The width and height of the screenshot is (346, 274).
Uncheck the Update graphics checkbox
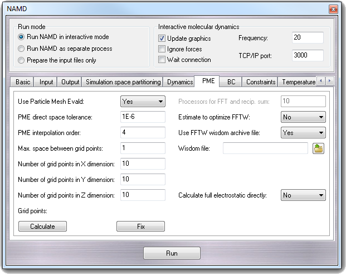point(162,39)
